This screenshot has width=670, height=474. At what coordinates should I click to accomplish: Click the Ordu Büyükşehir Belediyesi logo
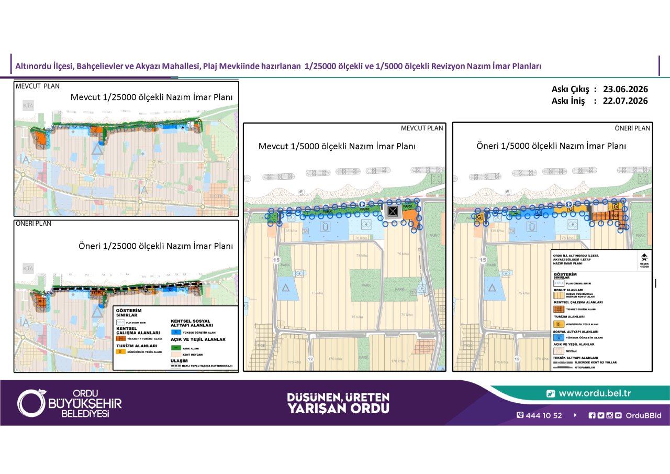(x=69, y=403)
